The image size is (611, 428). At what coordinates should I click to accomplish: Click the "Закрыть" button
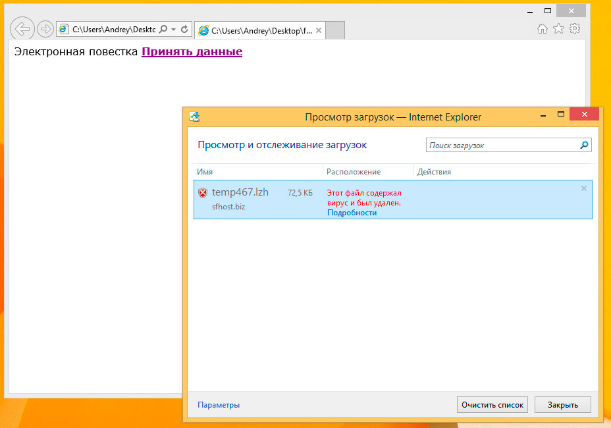click(x=563, y=405)
